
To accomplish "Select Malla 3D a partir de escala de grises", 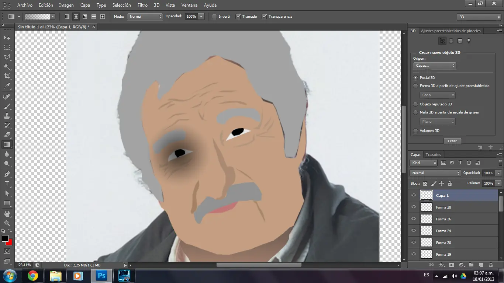I will pos(415,112).
